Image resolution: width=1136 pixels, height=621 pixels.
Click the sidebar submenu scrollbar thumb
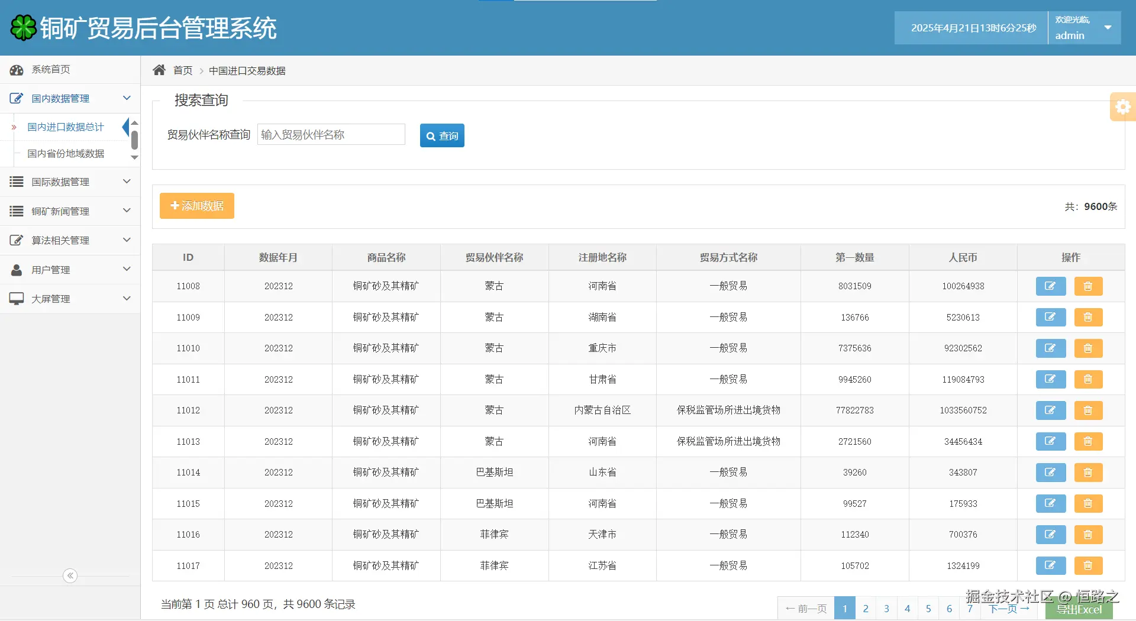[134, 140]
